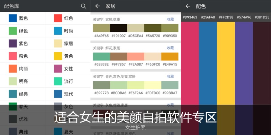Viewport: 271px width, 135px height.
Task: Select the #63B38E green swatch
Action: (101, 56)
